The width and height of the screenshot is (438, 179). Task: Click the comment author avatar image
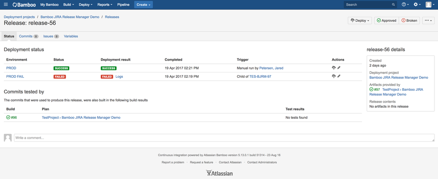pyautogui.click(x=8, y=138)
